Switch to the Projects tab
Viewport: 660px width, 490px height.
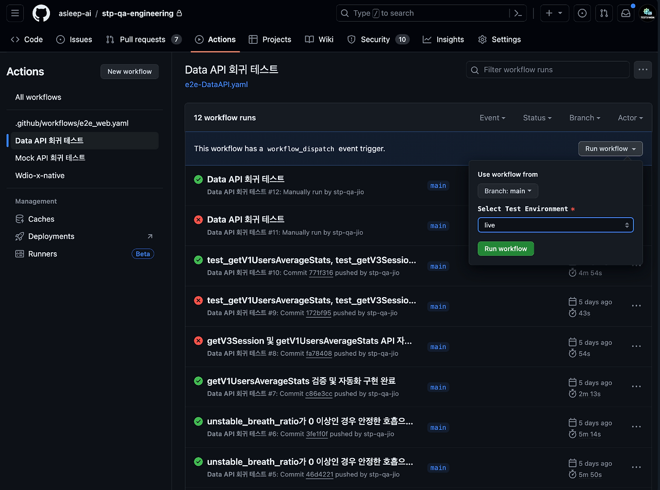[x=270, y=39]
